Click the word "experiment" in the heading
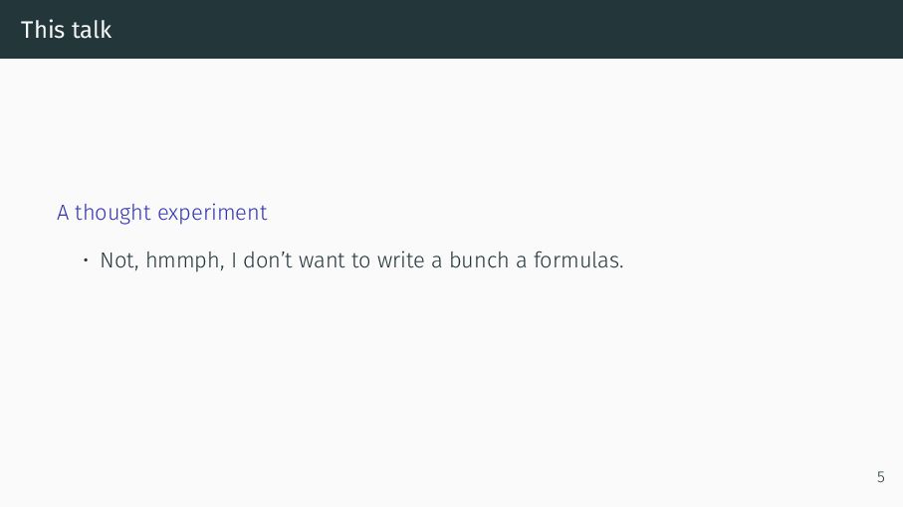The width and height of the screenshot is (903, 507). 212,214
